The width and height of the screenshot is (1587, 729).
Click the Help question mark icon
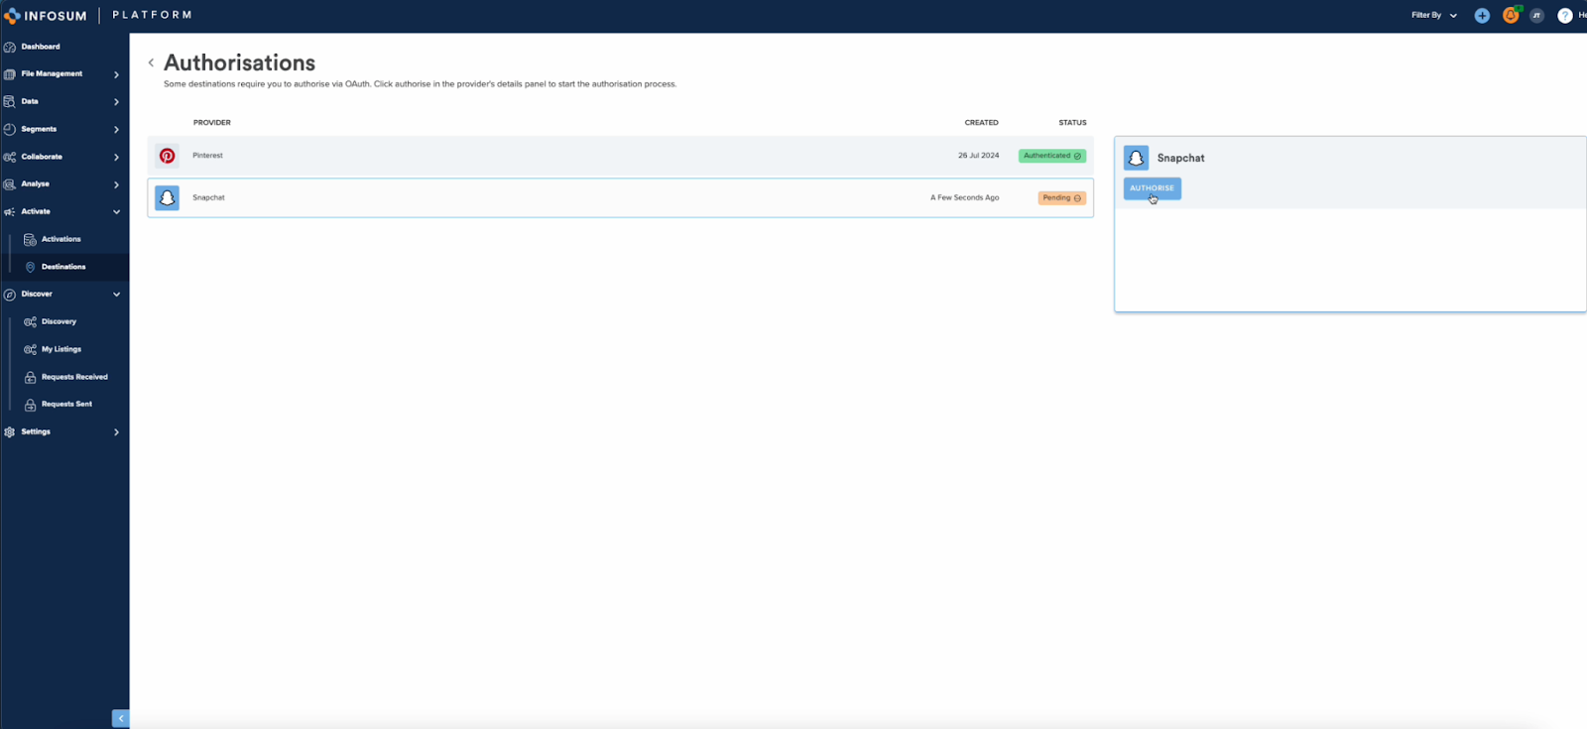click(x=1565, y=16)
